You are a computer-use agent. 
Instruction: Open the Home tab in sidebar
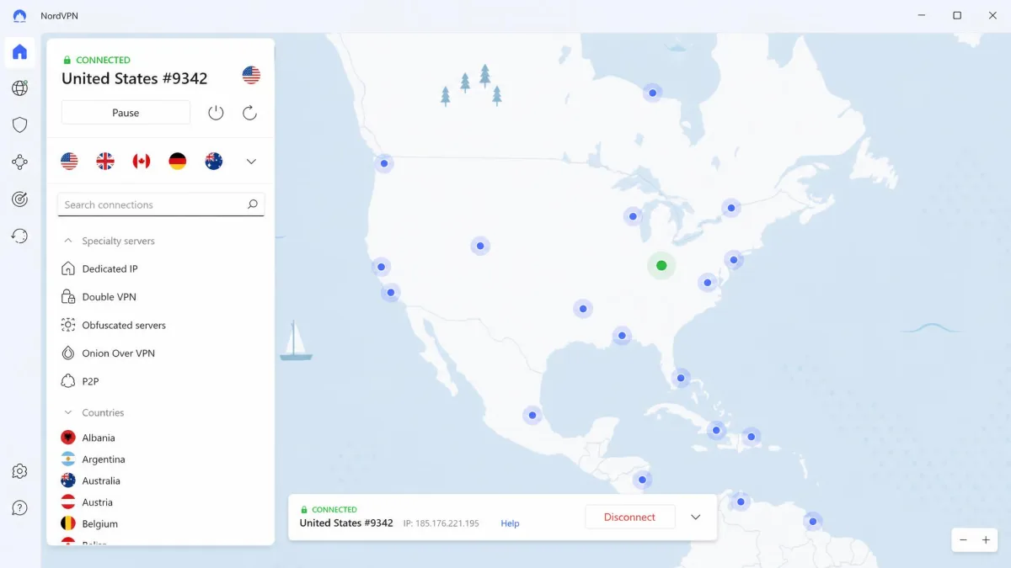coord(19,52)
